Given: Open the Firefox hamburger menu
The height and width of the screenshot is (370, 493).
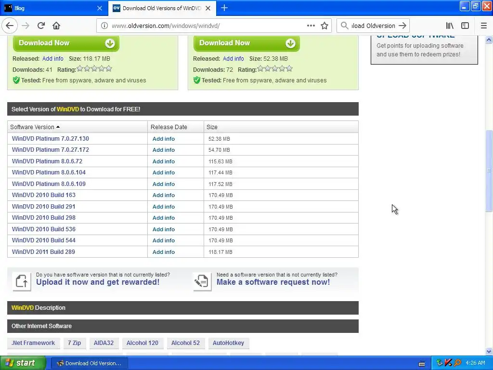Looking at the screenshot, I should click(484, 26).
